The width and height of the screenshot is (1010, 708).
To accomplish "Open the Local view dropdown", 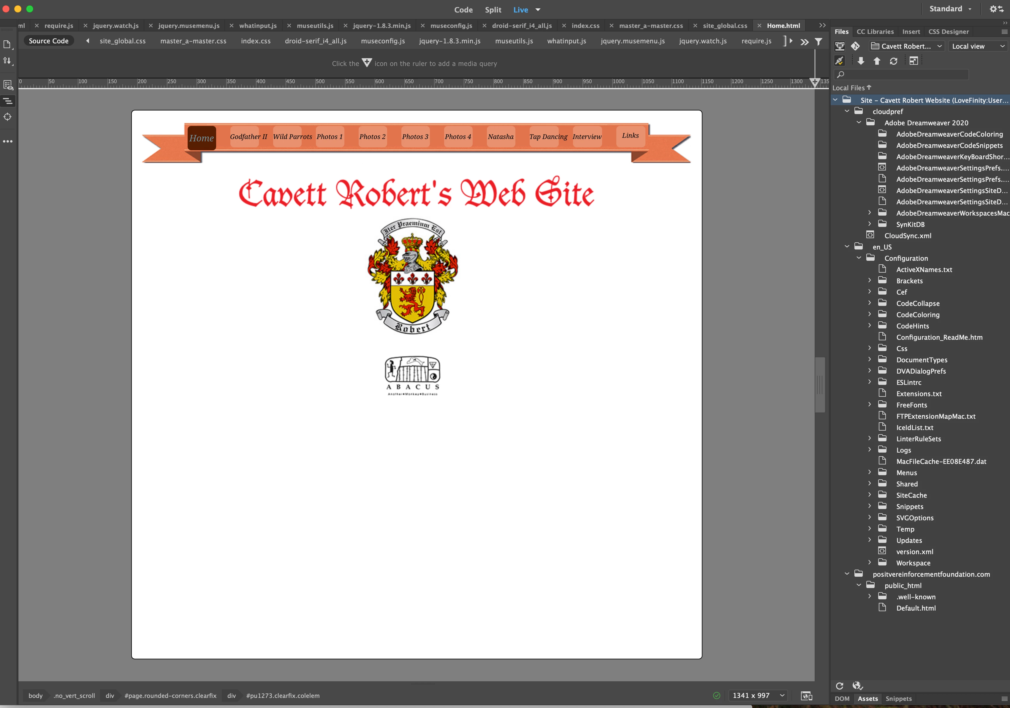I will point(978,46).
